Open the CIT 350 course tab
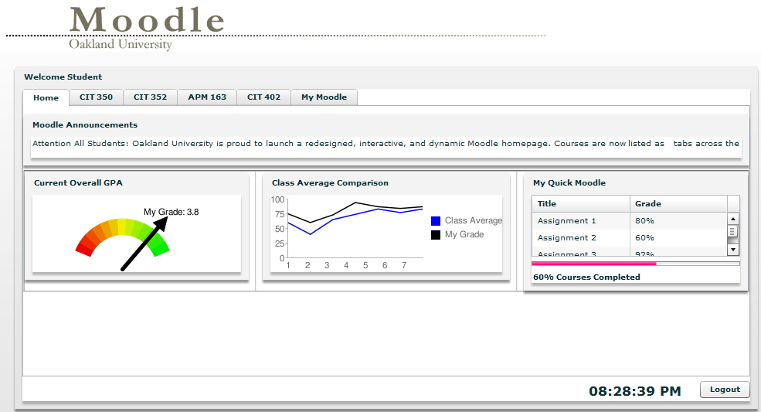This screenshot has height=412, width=761. pyautogui.click(x=96, y=97)
